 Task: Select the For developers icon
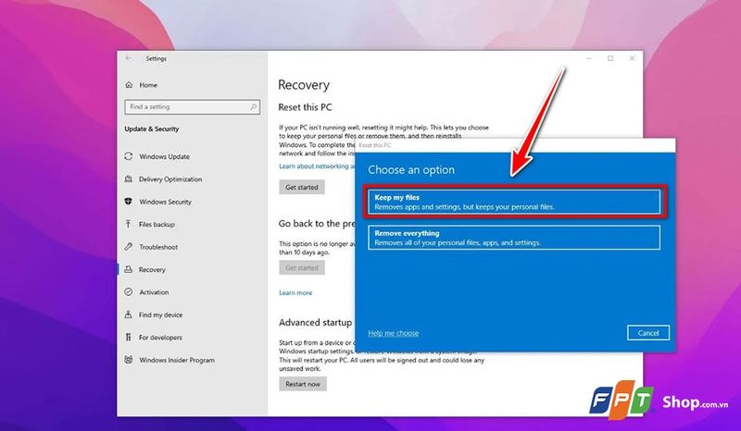tap(129, 337)
